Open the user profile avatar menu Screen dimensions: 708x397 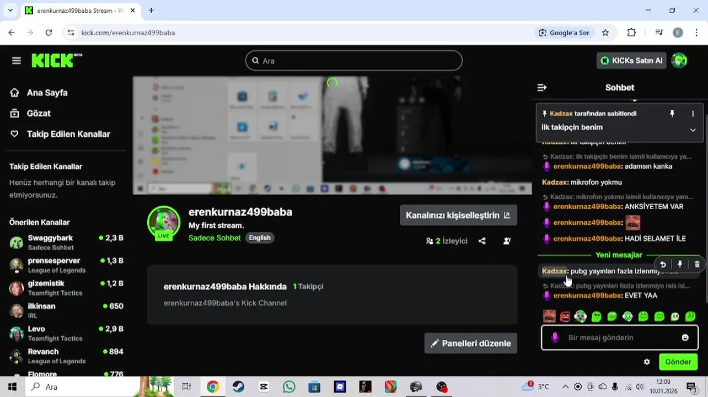[679, 61]
